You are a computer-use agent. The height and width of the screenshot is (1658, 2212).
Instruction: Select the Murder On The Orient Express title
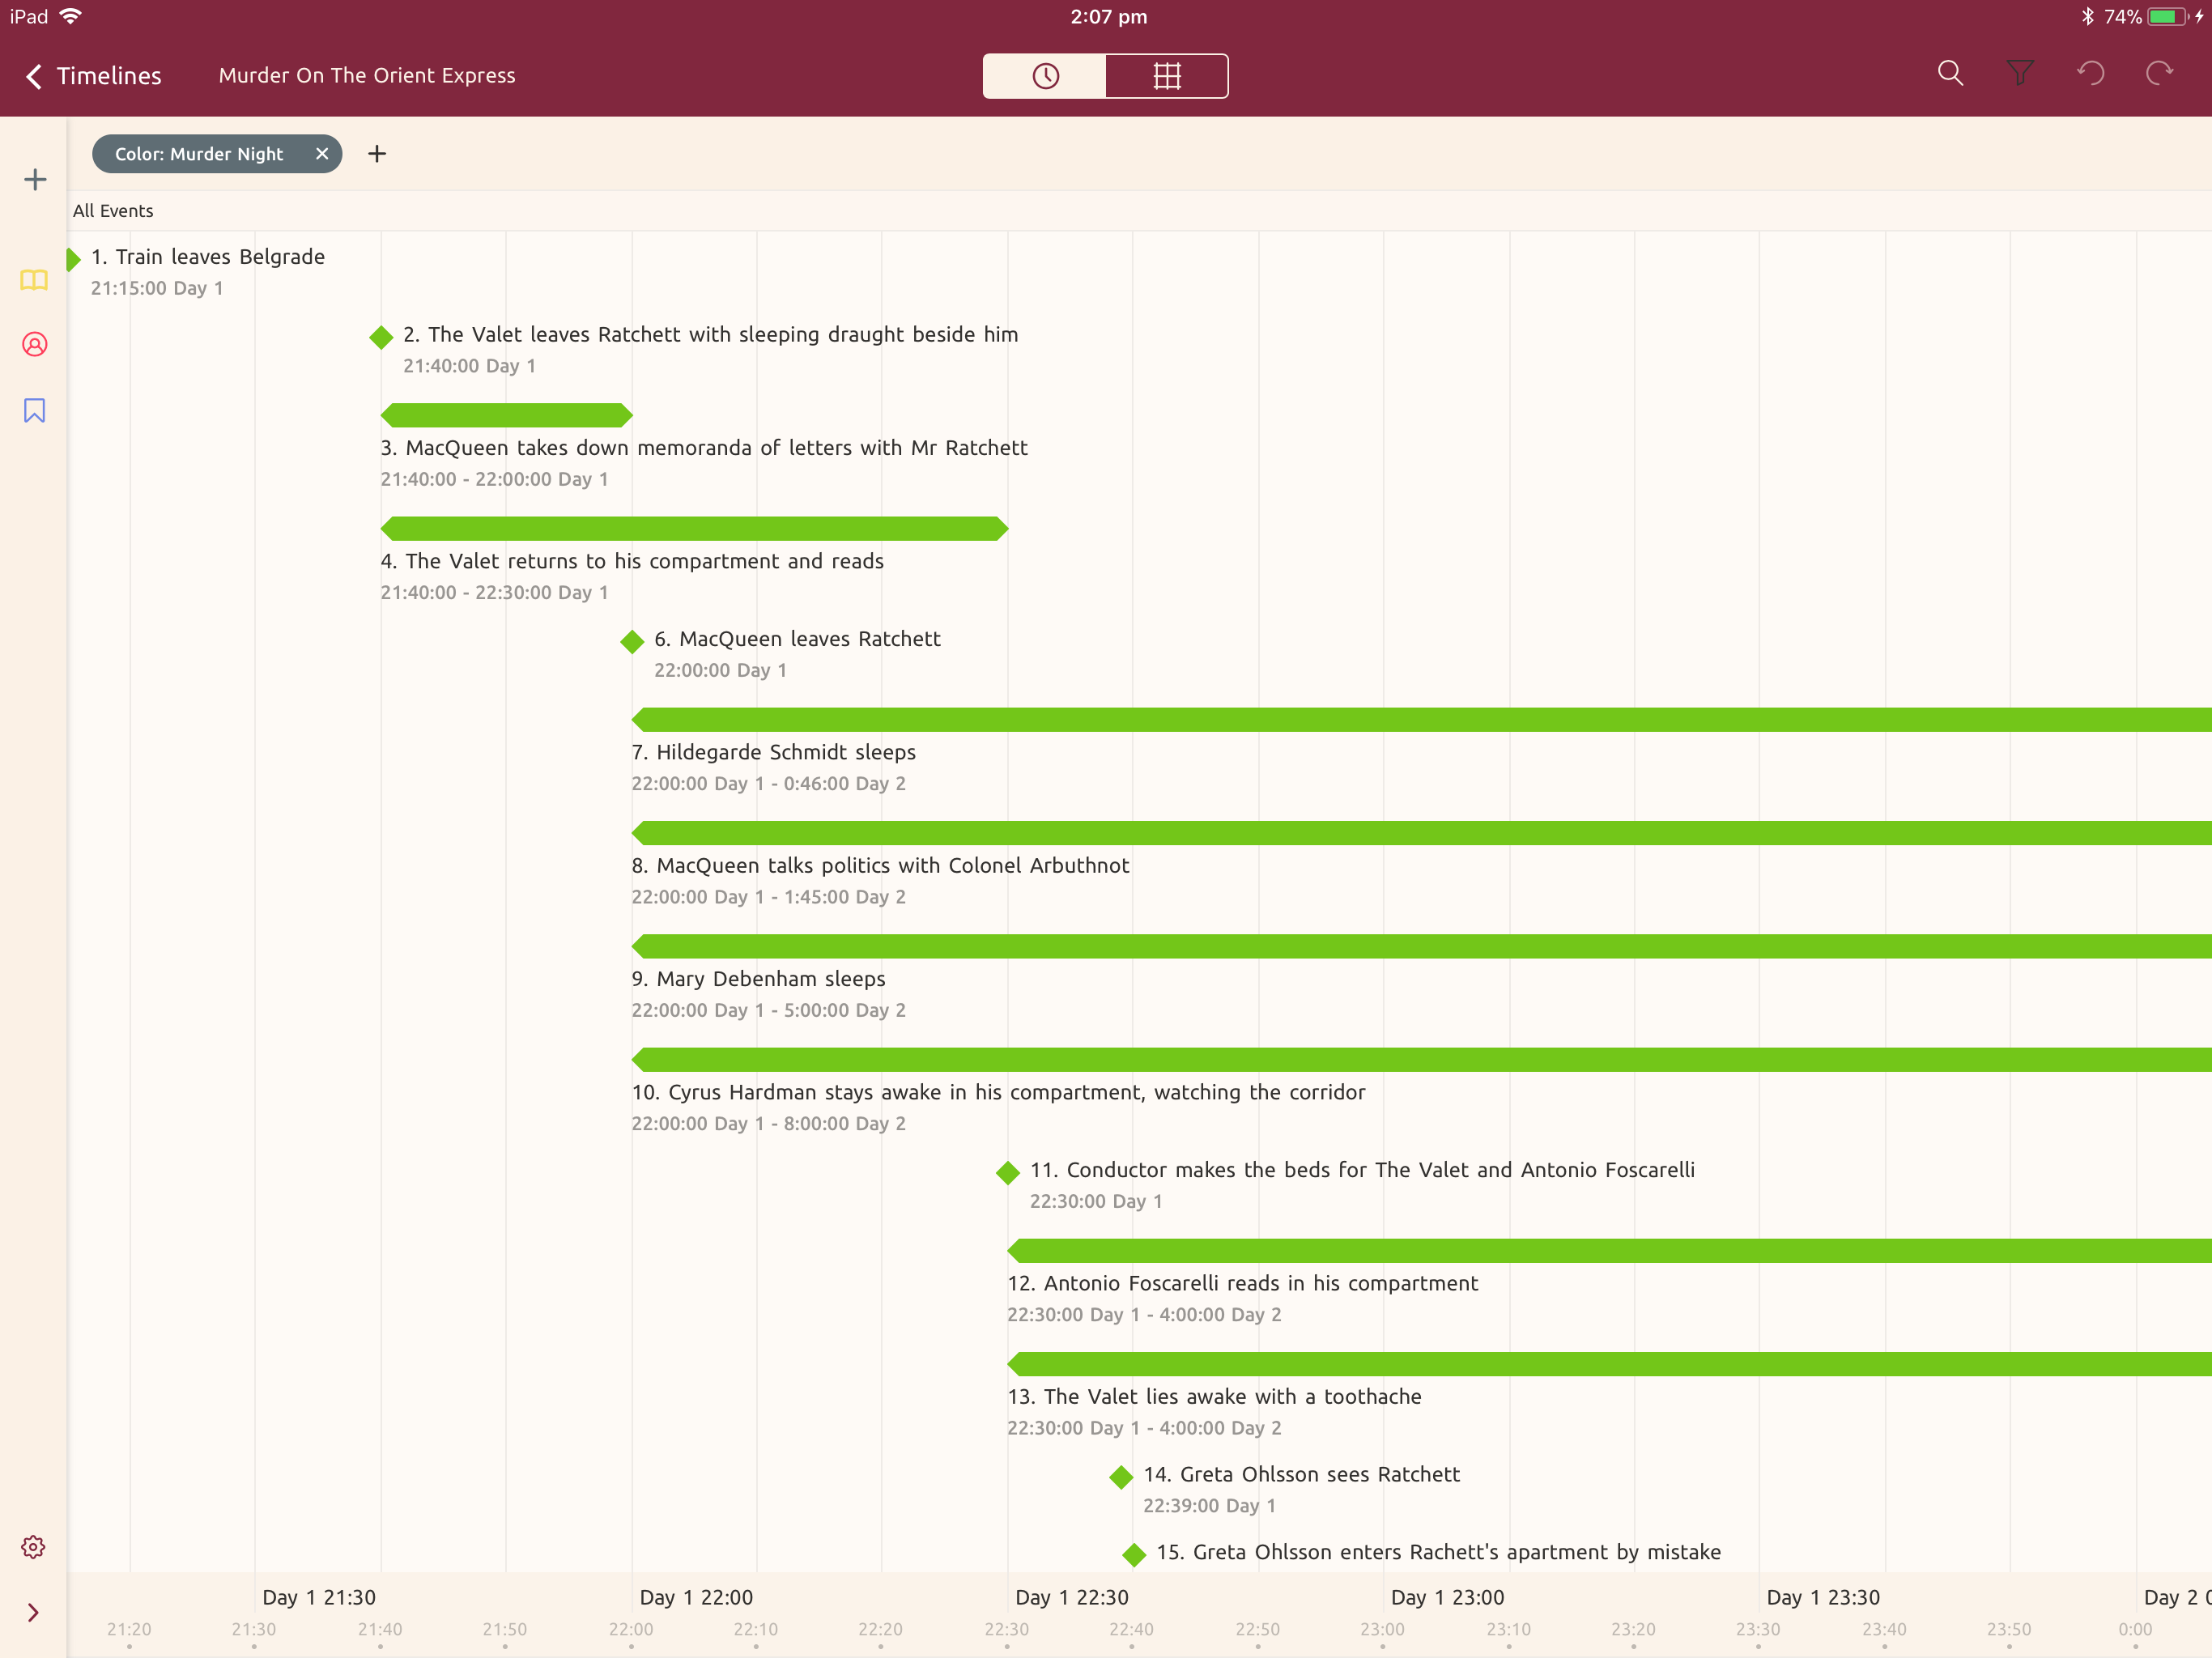(x=367, y=76)
